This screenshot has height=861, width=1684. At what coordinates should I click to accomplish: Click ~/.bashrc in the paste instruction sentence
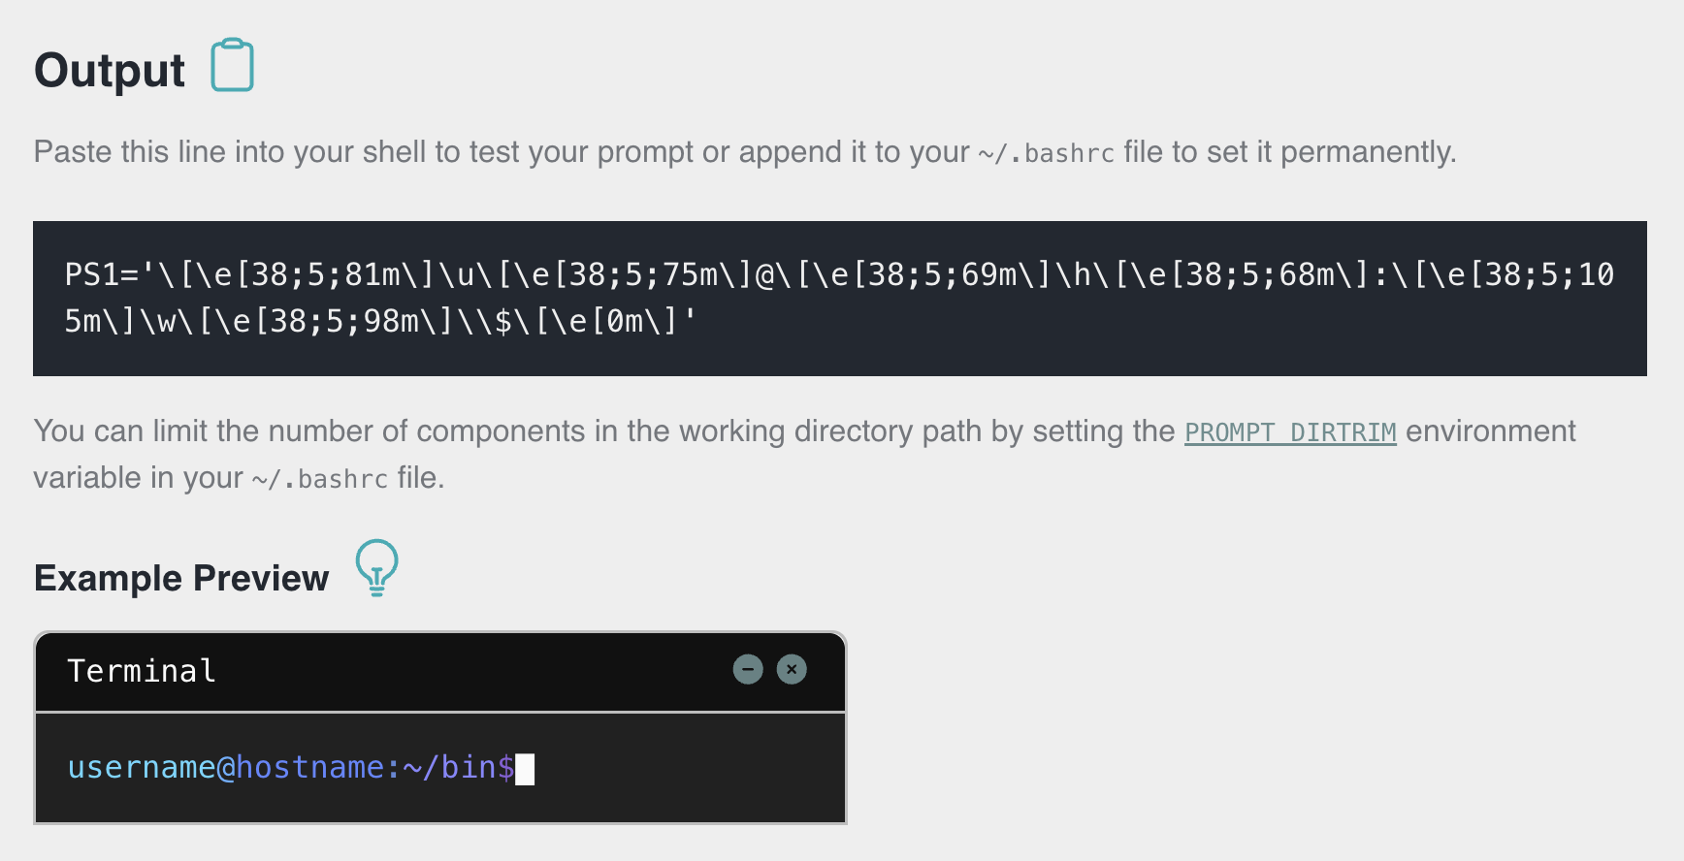click(1046, 154)
